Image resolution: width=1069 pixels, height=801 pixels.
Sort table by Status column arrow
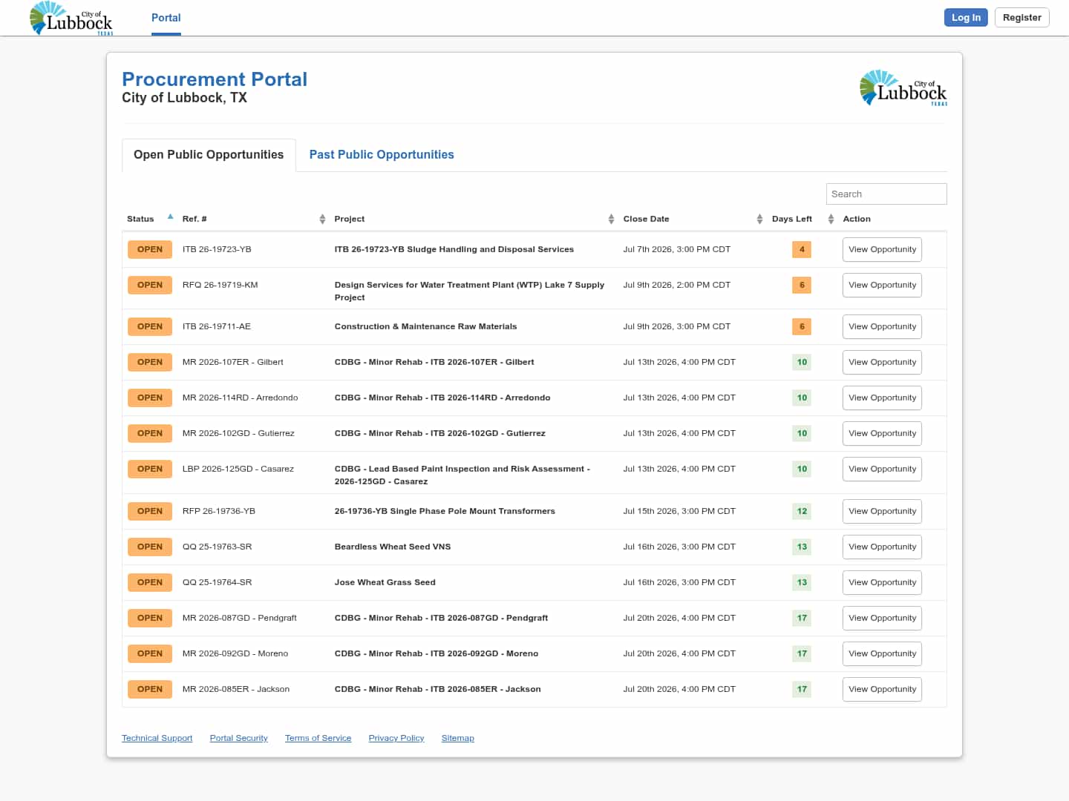click(x=170, y=217)
